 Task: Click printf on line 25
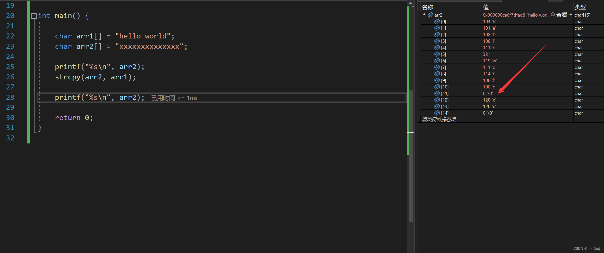pos(68,67)
